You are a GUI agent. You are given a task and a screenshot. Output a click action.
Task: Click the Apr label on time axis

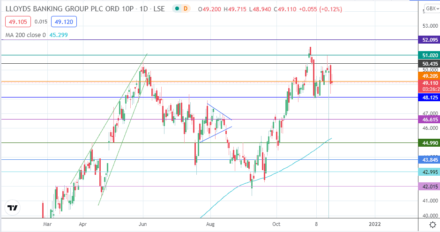(83, 224)
